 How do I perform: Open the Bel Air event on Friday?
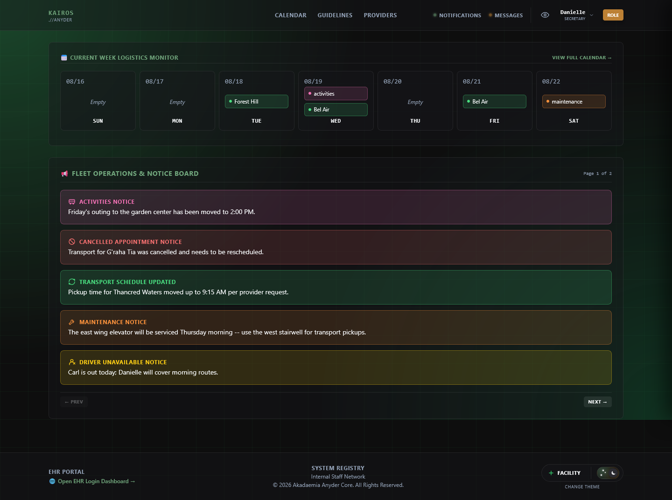coord(495,102)
